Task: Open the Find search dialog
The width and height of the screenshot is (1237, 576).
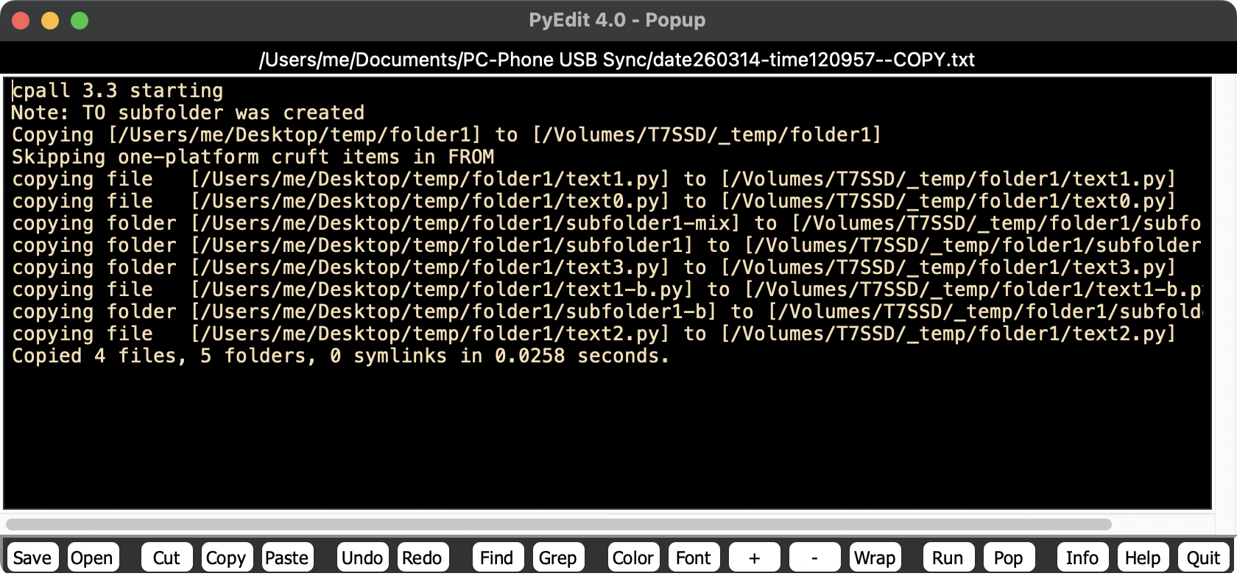Action: tap(497, 558)
